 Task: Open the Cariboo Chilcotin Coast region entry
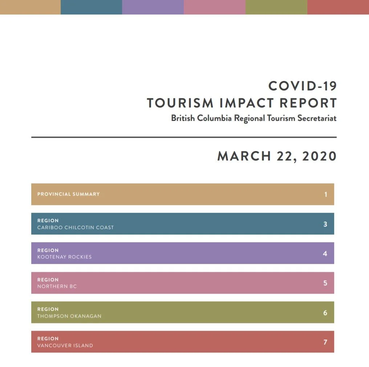[183, 224]
